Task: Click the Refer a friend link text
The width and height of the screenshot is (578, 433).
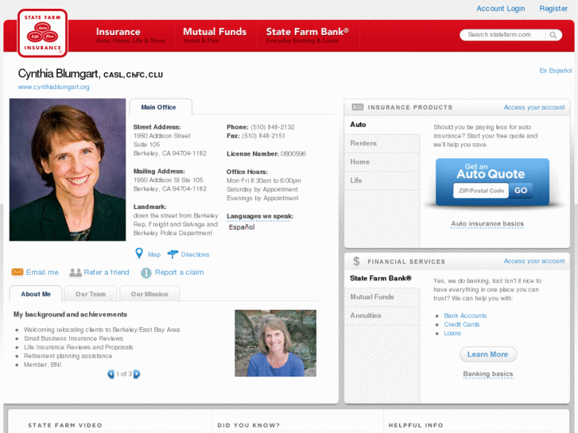Action: click(107, 273)
